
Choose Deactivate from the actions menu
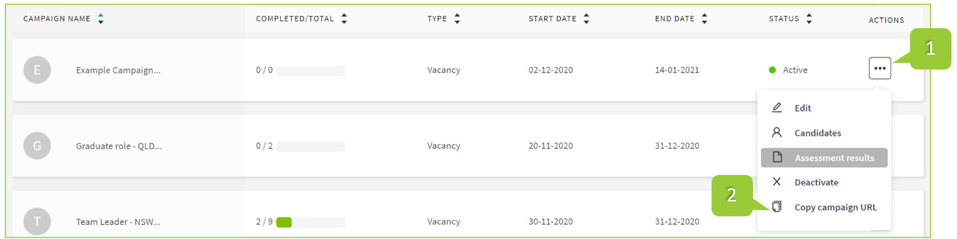coord(816,182)
